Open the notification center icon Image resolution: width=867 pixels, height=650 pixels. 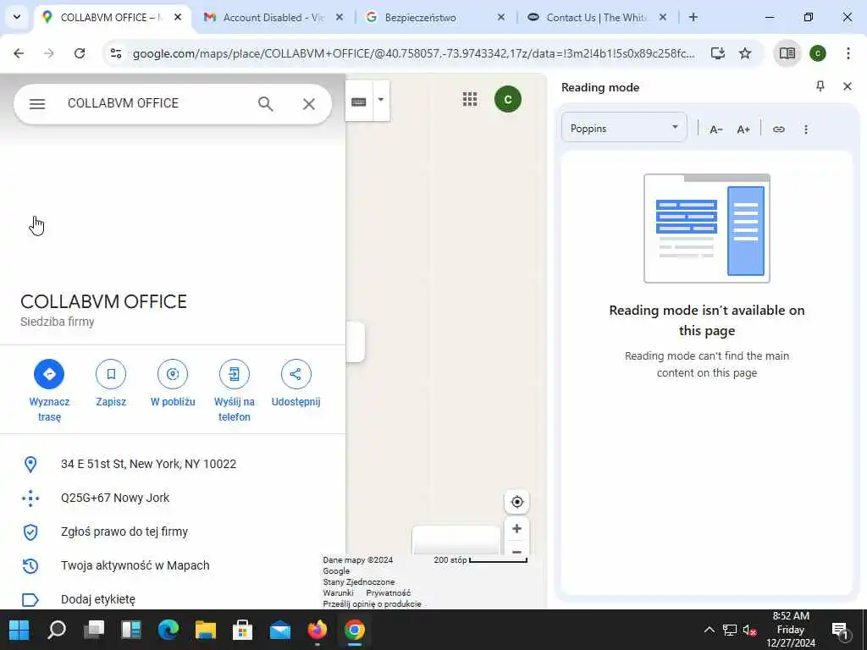tap(840, 630)
